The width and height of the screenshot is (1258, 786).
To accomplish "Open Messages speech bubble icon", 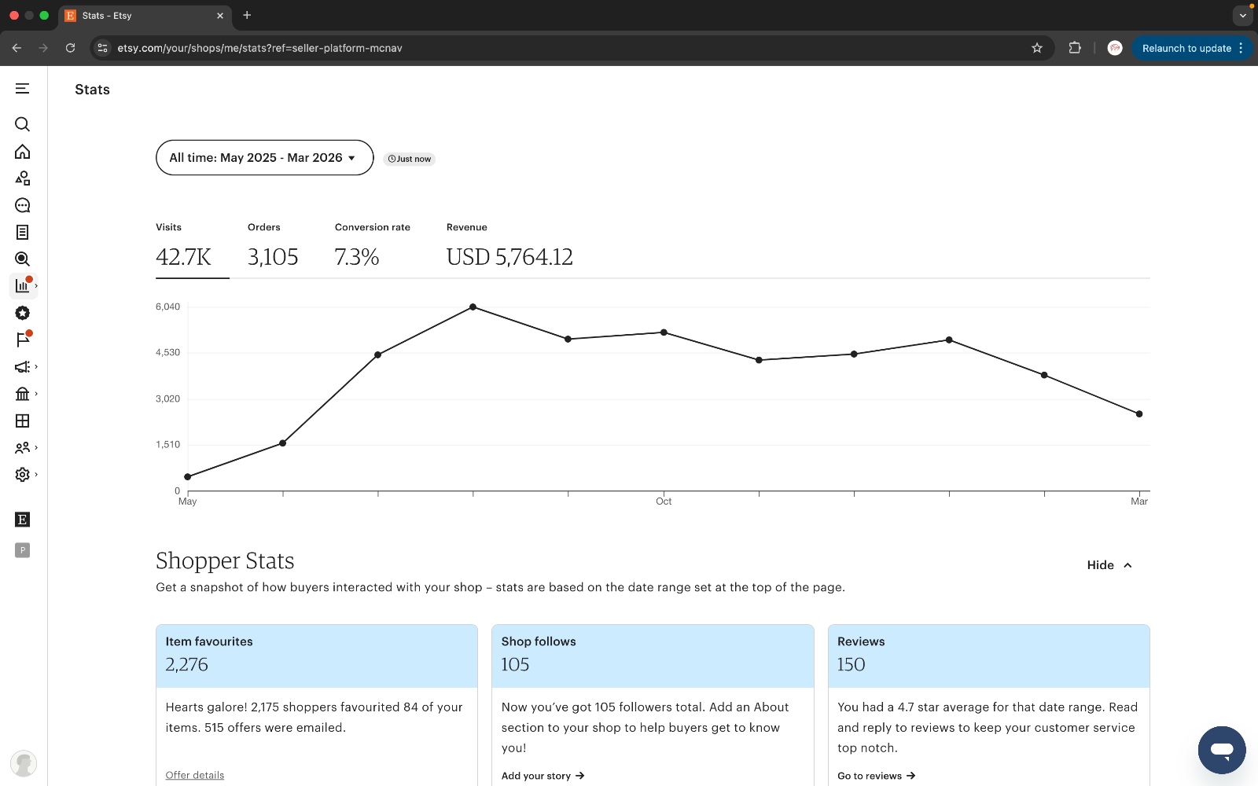I will (x=23, y=206).
